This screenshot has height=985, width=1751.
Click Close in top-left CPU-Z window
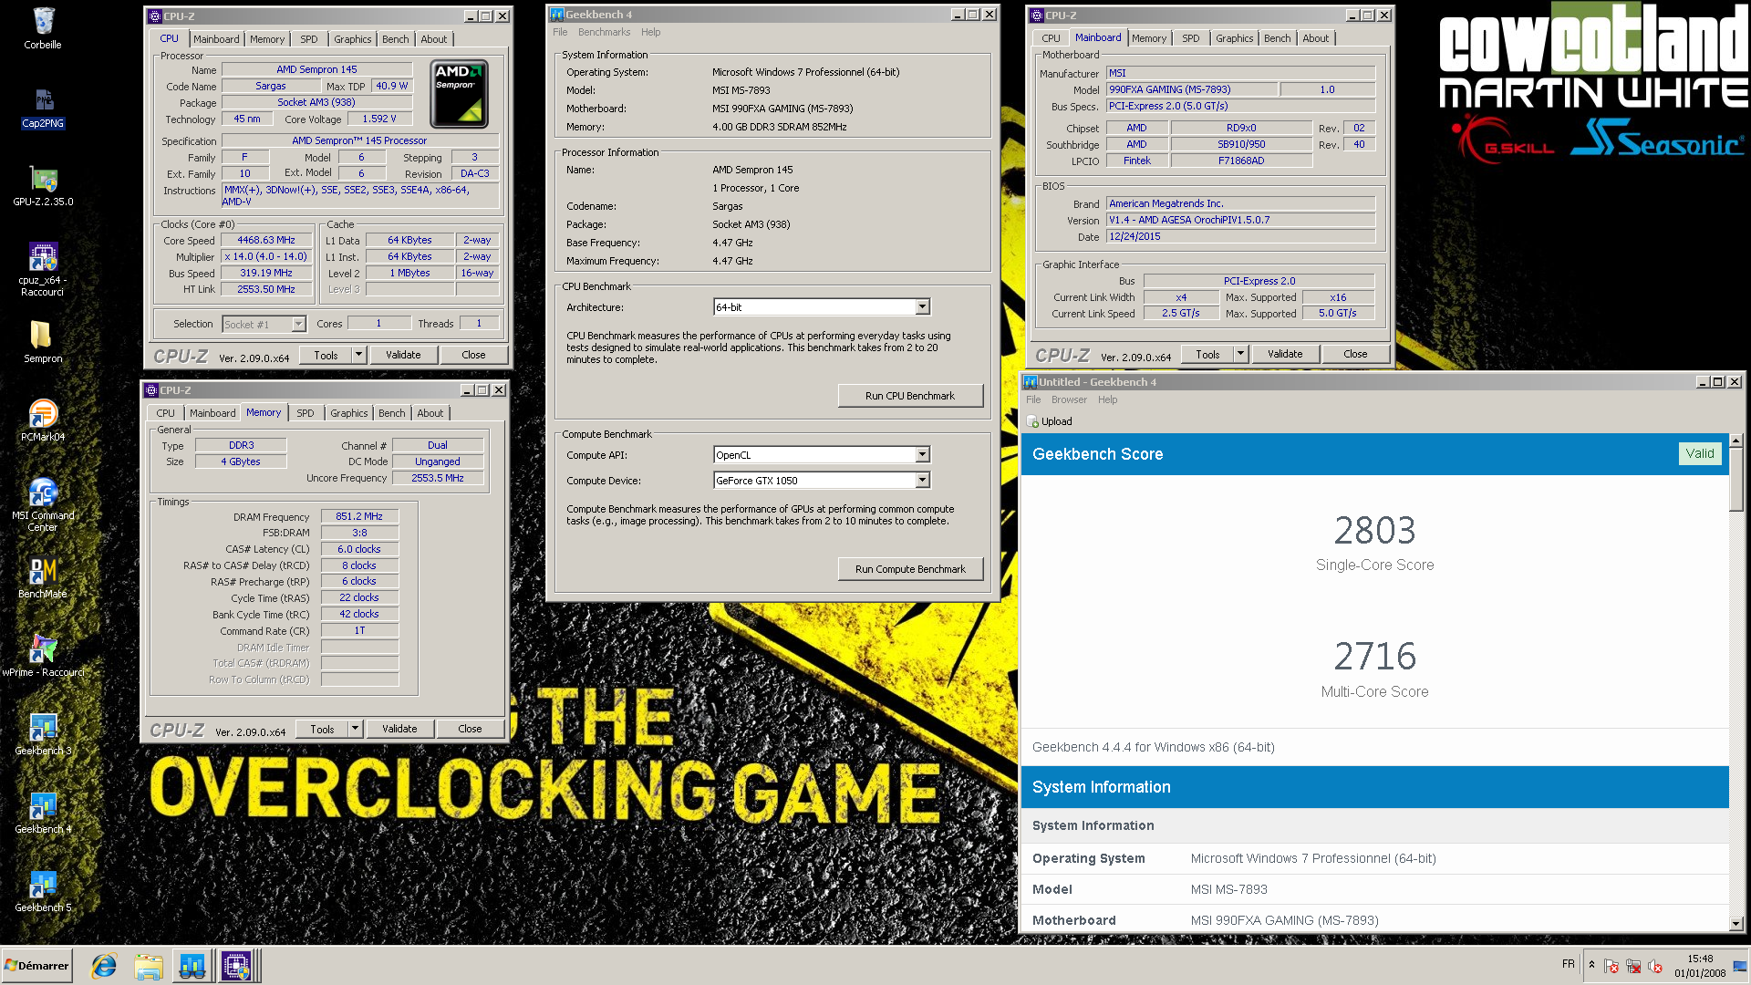click(473, 355)
